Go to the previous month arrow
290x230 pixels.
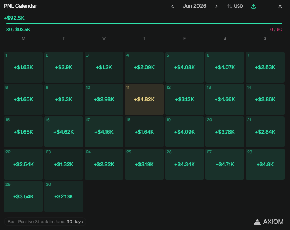click(x=172, y=6)
